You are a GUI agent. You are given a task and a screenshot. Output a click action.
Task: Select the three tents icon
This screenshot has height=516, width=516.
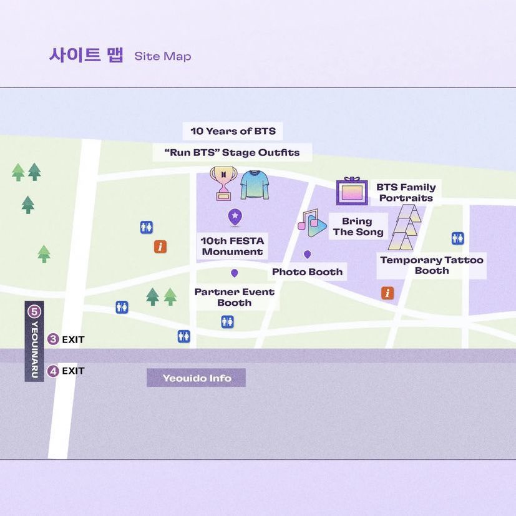[404, 227]
